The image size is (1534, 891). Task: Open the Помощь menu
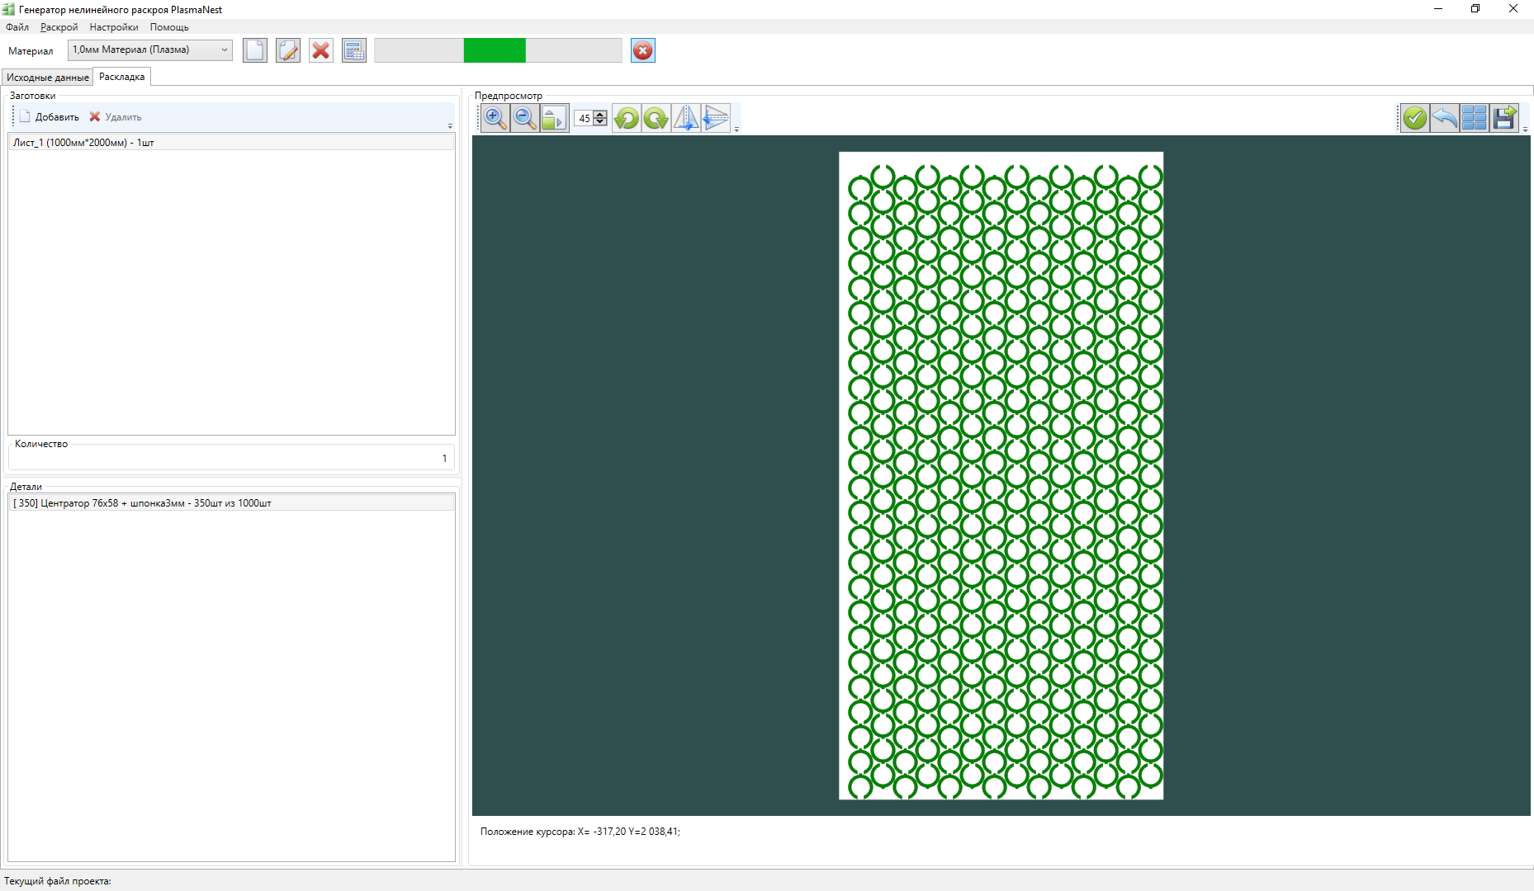pos(169,27)
